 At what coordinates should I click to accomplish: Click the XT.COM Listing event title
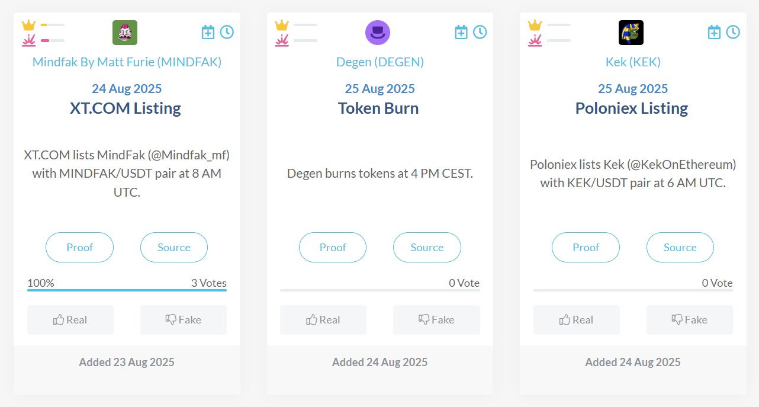click(125, 108)
